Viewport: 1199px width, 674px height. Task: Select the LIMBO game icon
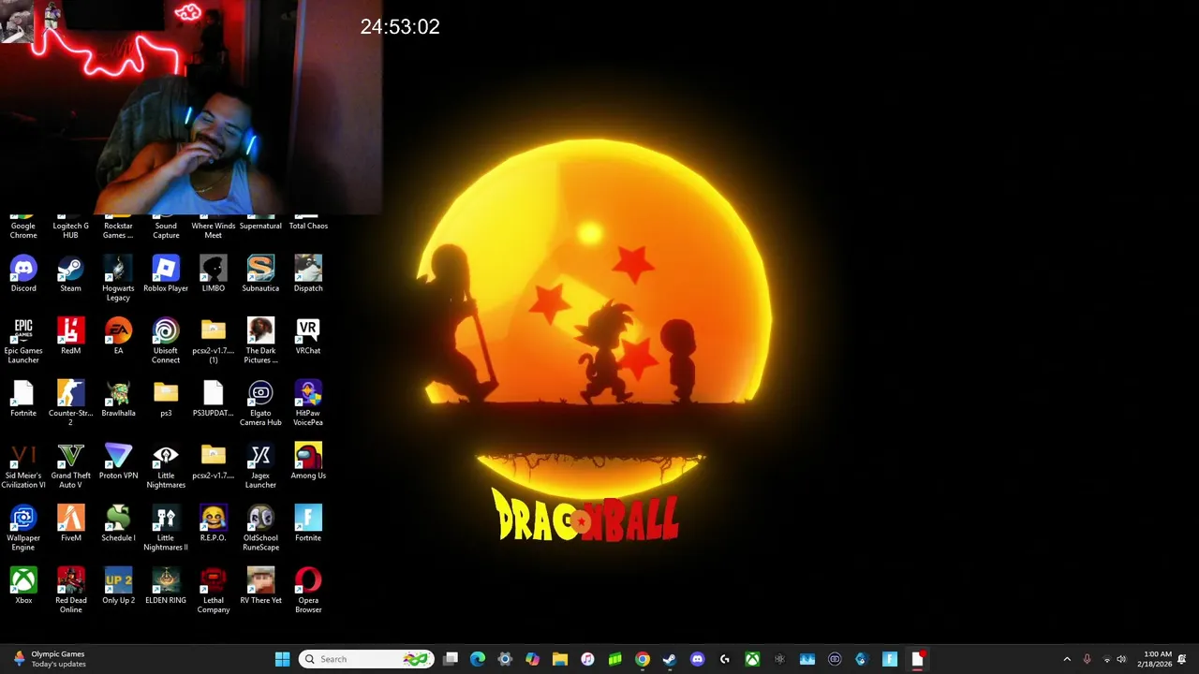coord(214,274)
